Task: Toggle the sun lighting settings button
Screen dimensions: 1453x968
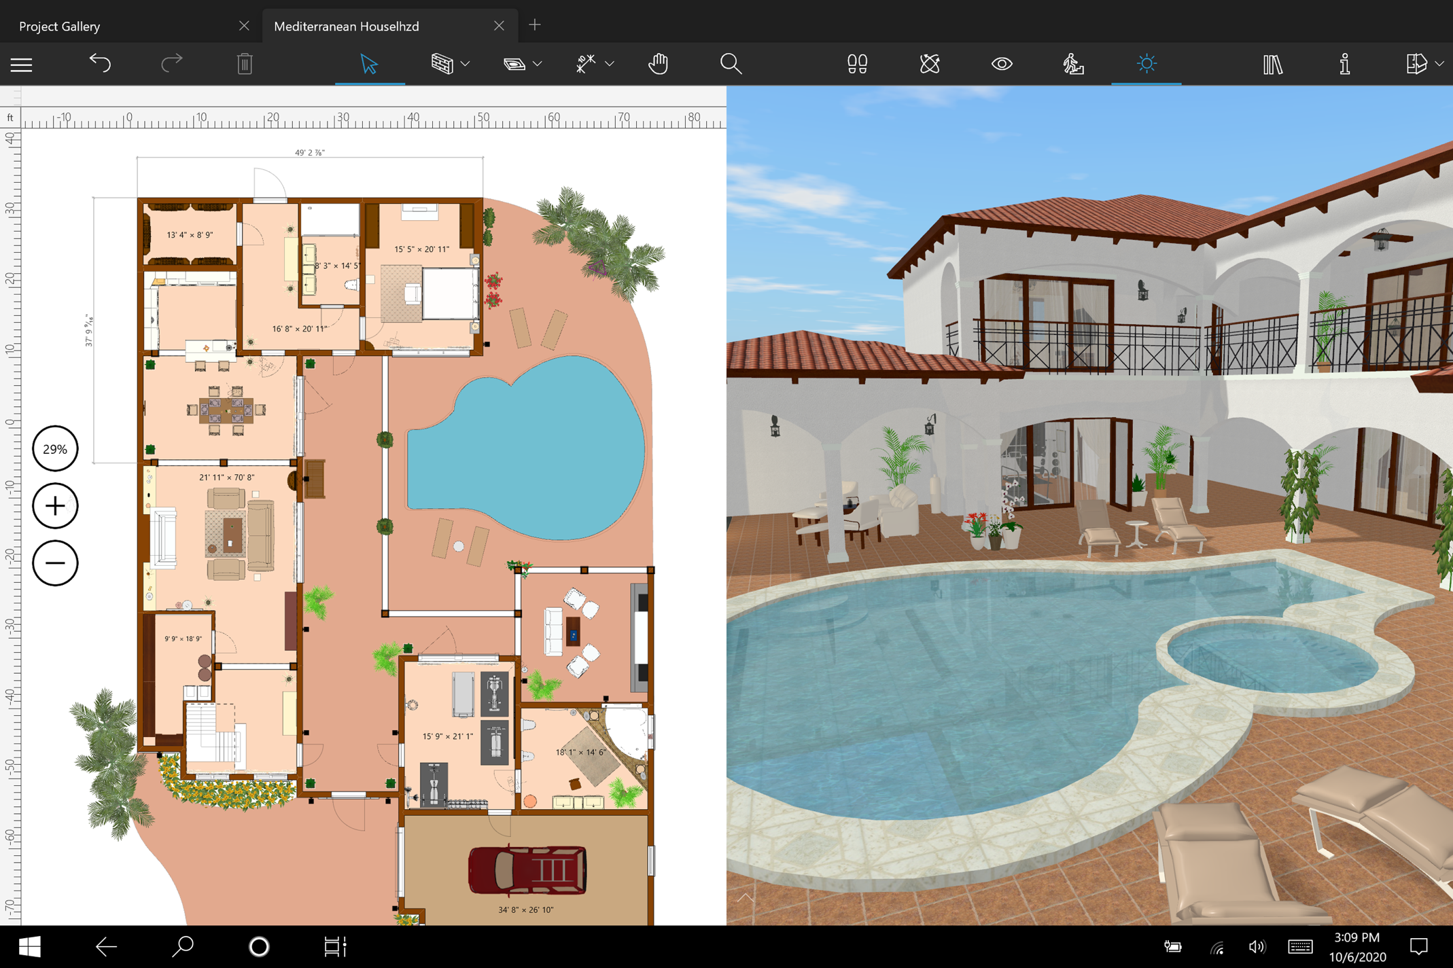Action: point(1146,64)
